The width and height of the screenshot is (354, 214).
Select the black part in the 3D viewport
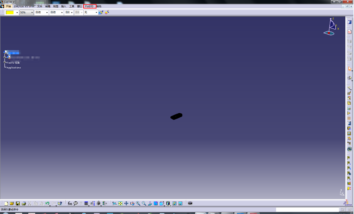176,116
